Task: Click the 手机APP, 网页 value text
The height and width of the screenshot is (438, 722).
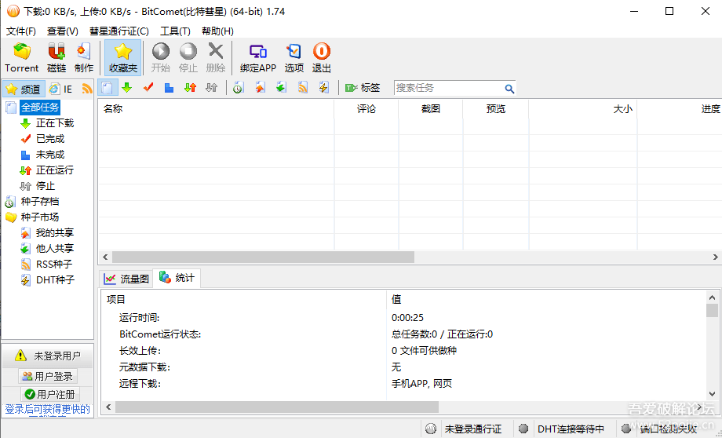Action: point(421,384)
